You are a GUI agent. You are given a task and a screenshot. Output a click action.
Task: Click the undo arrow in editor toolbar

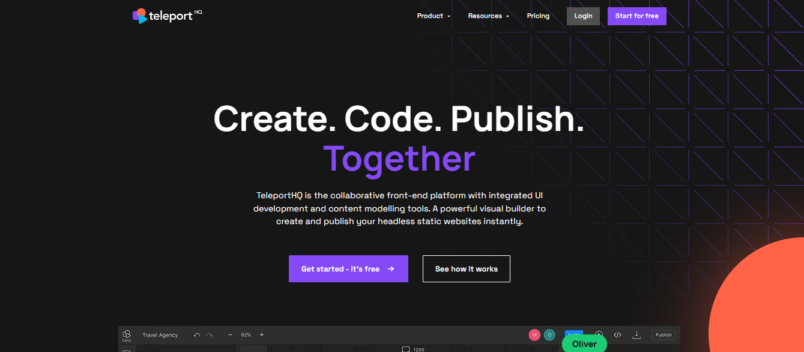pyautogui.click(x=197, y=335)
